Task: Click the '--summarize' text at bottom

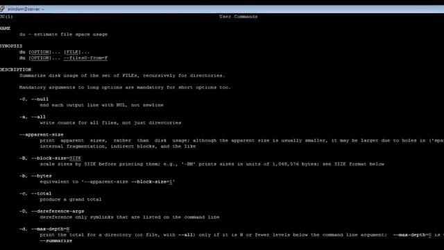Action: [56, 241]
